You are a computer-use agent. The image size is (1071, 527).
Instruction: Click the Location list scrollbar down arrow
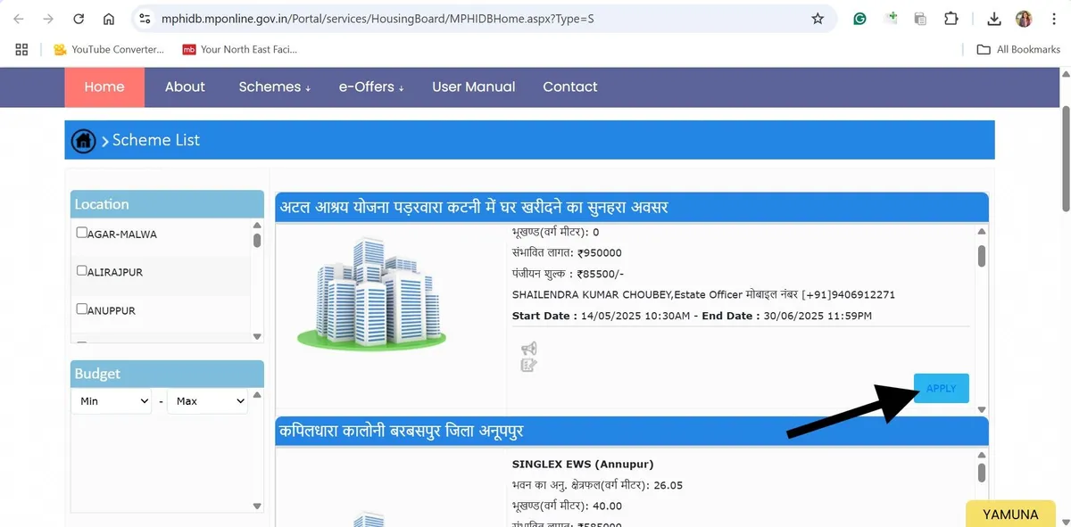pos(257,336)
